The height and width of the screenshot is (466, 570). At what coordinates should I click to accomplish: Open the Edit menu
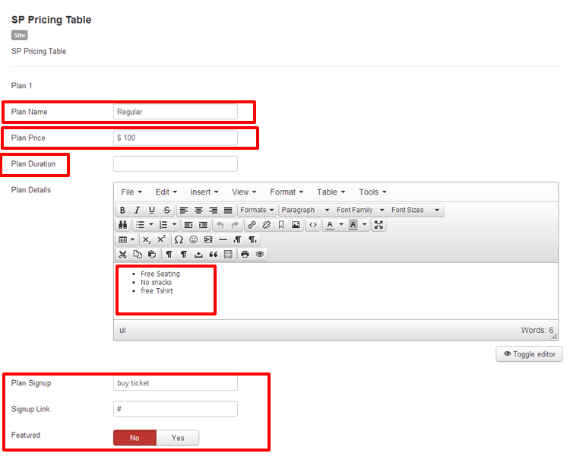click(x=166, y=192)
